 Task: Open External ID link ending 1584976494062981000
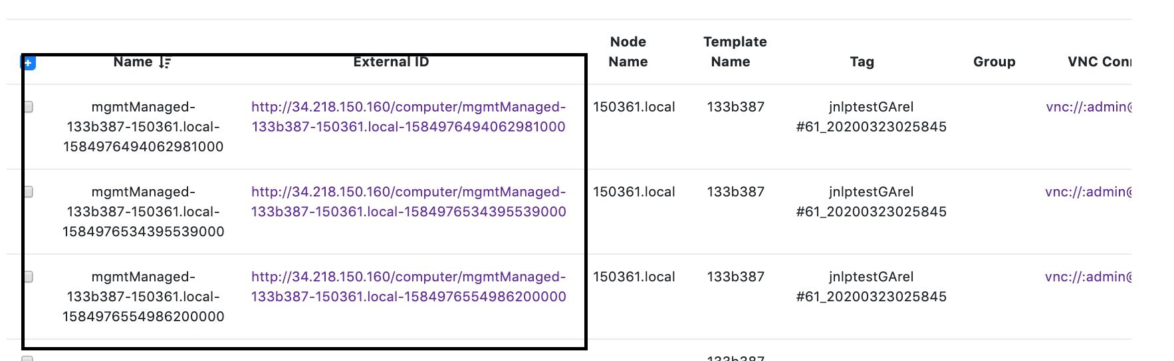pyautogui.click(x=408, y=117)
